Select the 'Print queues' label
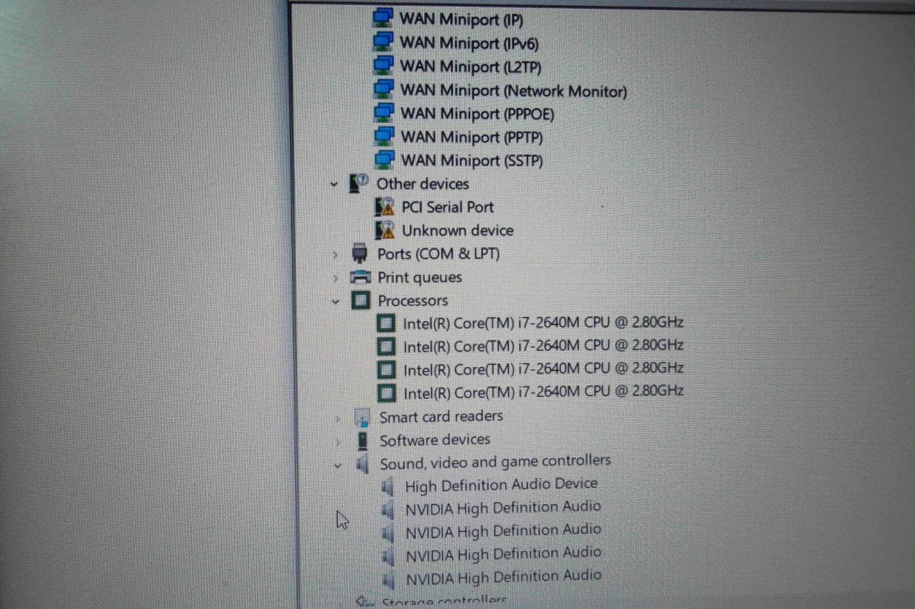The height and width of the screenshot is (609, 915). [x=420, y=278]
